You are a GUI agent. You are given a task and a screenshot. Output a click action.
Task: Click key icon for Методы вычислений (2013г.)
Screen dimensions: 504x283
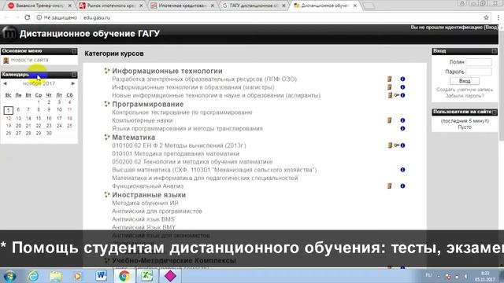[397, 145]
